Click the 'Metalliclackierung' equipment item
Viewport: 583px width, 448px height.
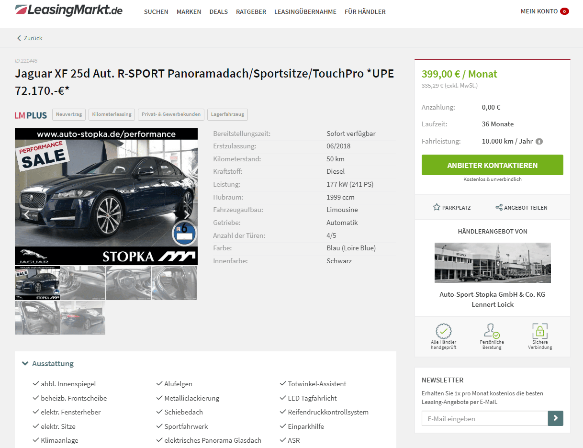191,398
